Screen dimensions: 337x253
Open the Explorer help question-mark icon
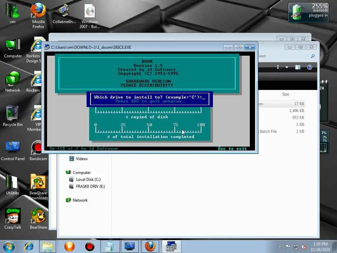point(309,67)
